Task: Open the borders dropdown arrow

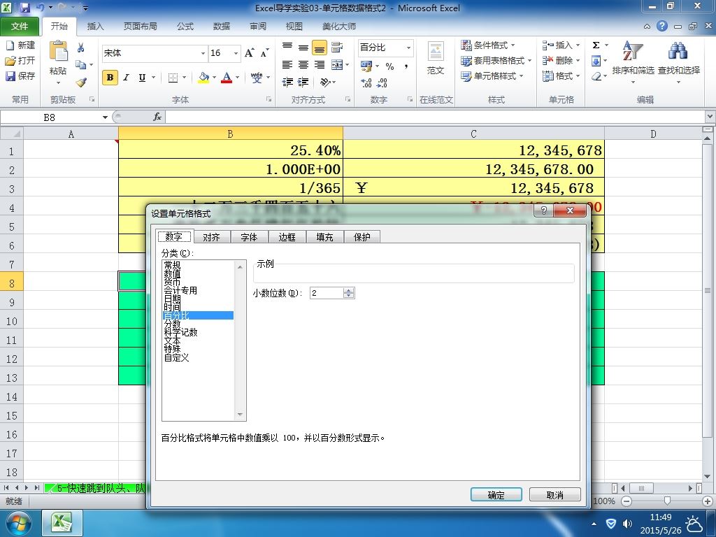Action: click(184, 78)
